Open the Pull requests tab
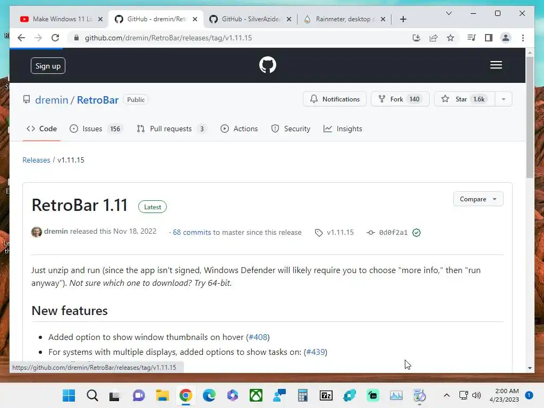The height and width of the screenshot is (408, 544). point(172,129)
